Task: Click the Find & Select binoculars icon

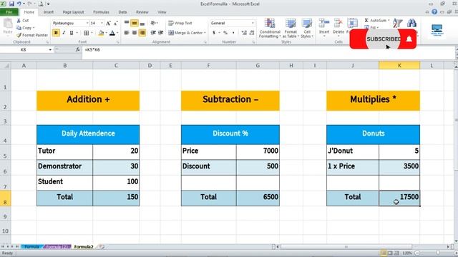Action: click(x=411, y=23)
